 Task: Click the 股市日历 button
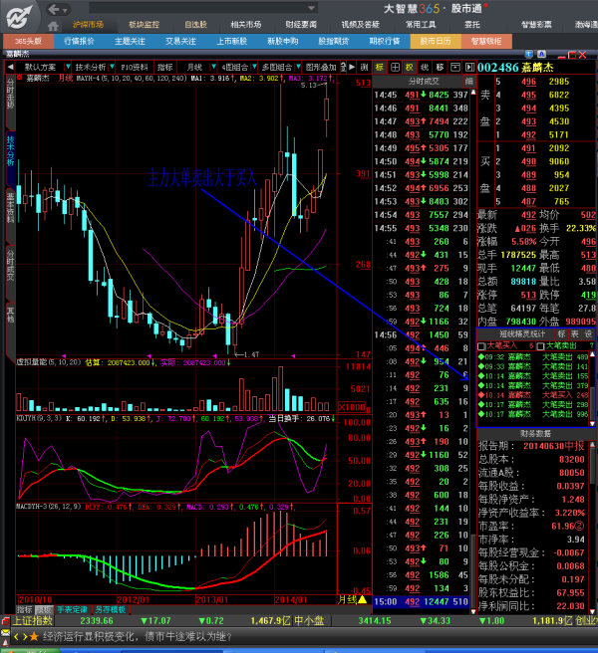click(x=436, y=42)
